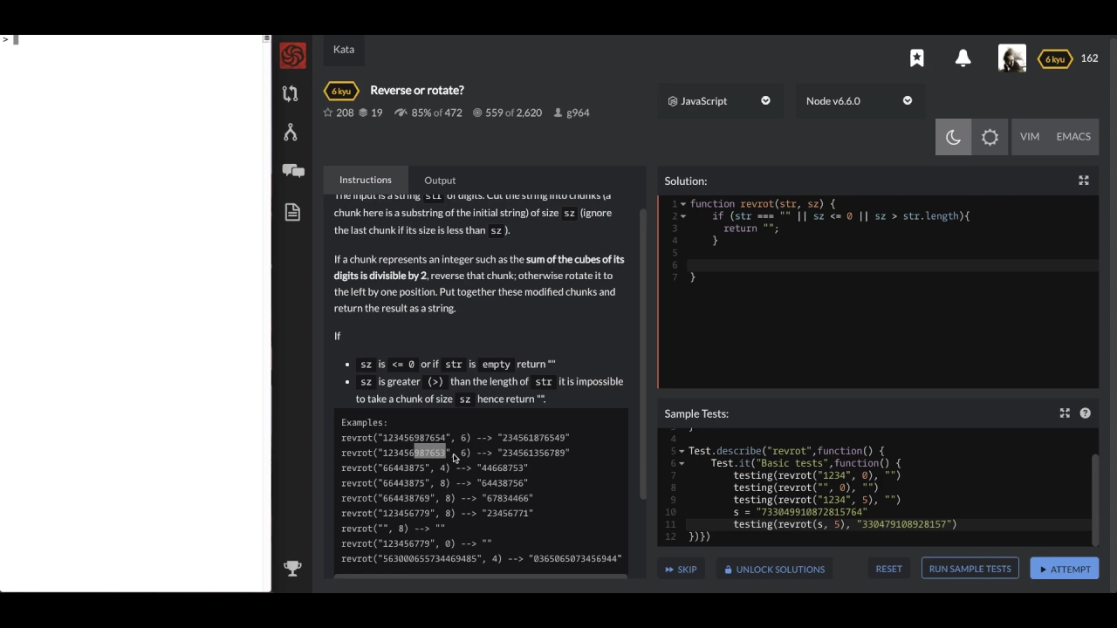Click the 162 honor score
The image size is (1117, 628).
click(1089, 58)
